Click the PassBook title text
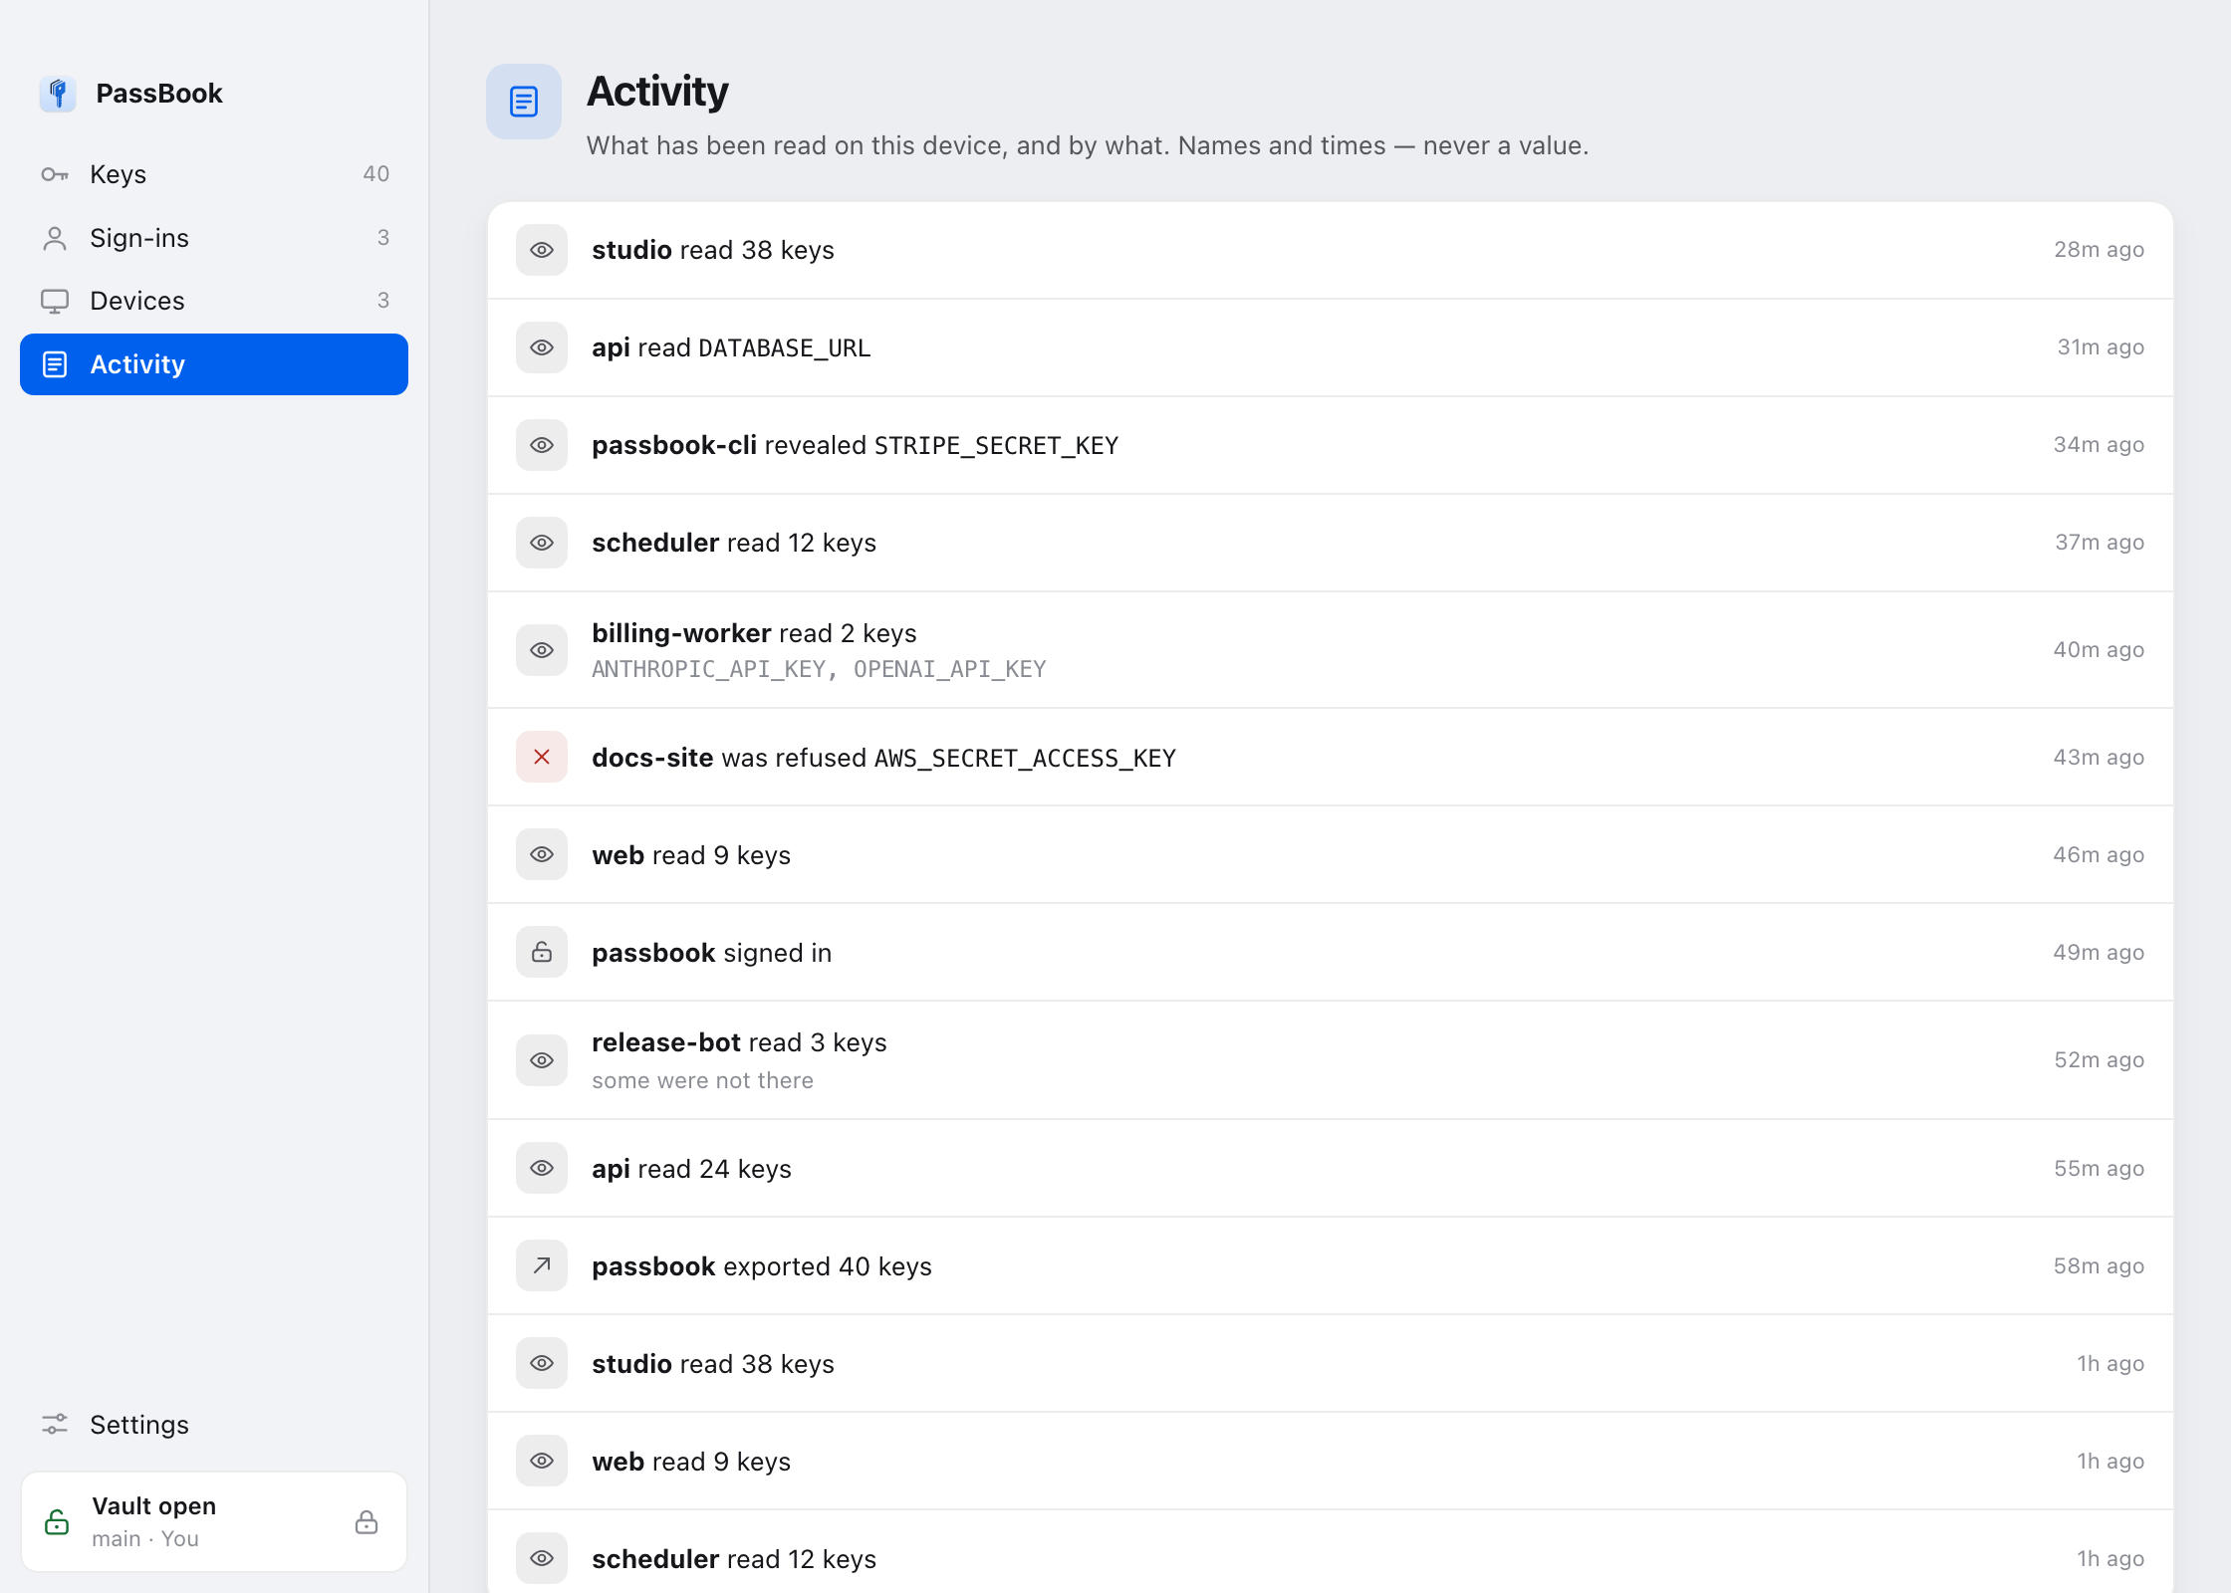The height and width of the screenshot is (1593, 2231). 159,94
